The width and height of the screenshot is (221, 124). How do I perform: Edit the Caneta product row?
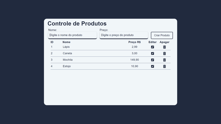(152, 53)
